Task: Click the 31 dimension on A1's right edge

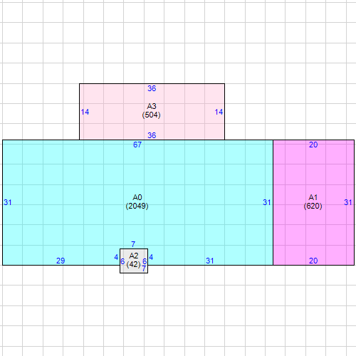Action: 348,202
